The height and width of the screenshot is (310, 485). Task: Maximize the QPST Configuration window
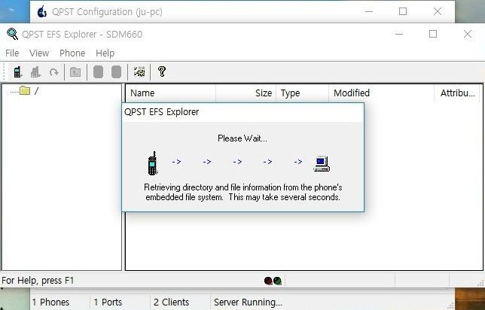click(403, 11)
